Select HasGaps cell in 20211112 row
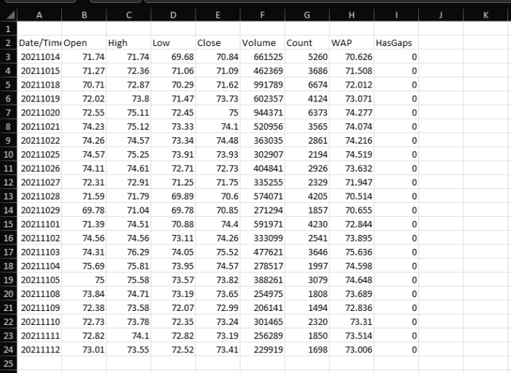Image resolution: width=511 pixels, height=373 pixels. 396,350
